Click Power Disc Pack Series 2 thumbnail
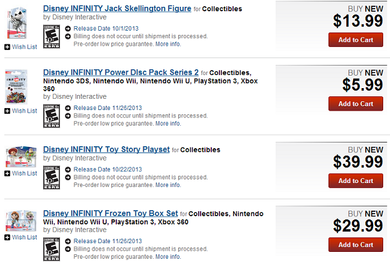The height and width of the screenshot is (265, 390). [16, 87]
